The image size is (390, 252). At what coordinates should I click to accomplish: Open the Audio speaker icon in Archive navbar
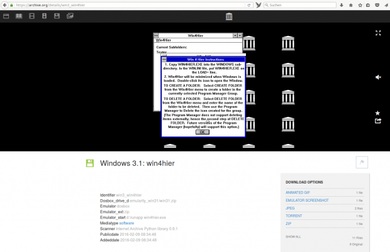pos(44,16)
